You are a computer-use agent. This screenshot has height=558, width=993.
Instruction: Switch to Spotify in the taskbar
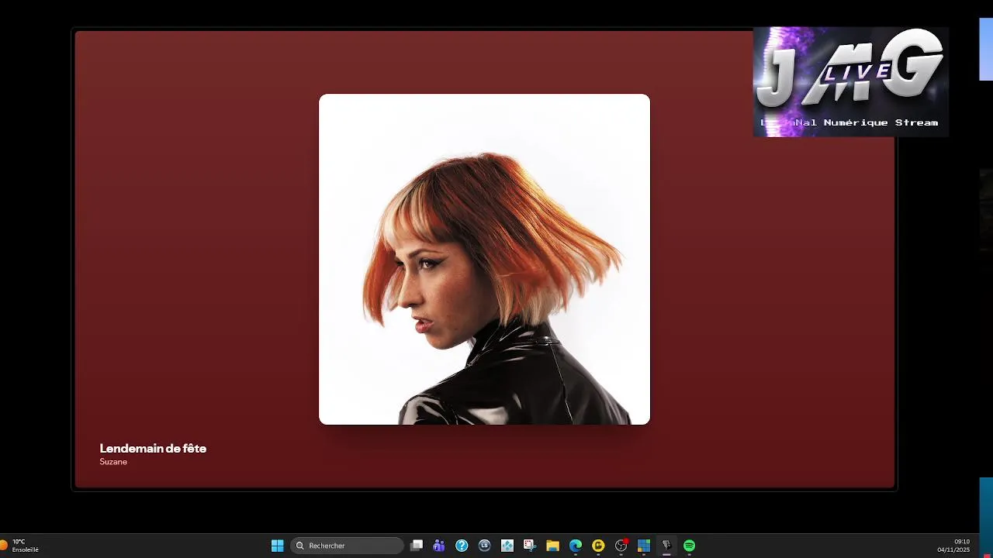pos(689,546)
